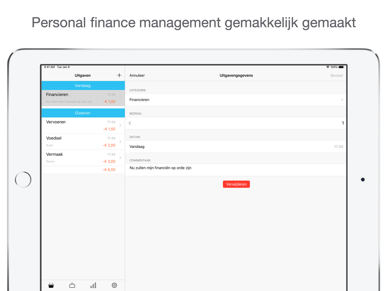Open the Vervoeren expense row
Image resolution: width=388 pixels, height=291 pixels.
[83, 125]
